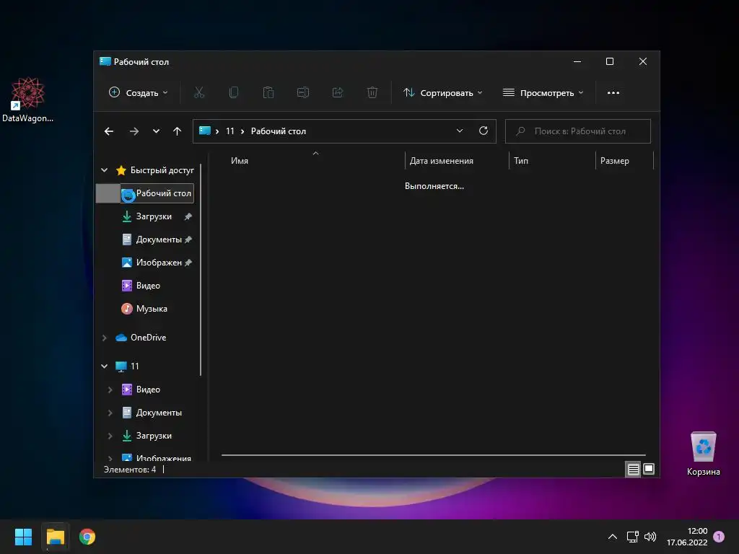Open volume speaker tray icon
Image resolution: width=739 pixels, height=554 pixels.
pos(650,537)
